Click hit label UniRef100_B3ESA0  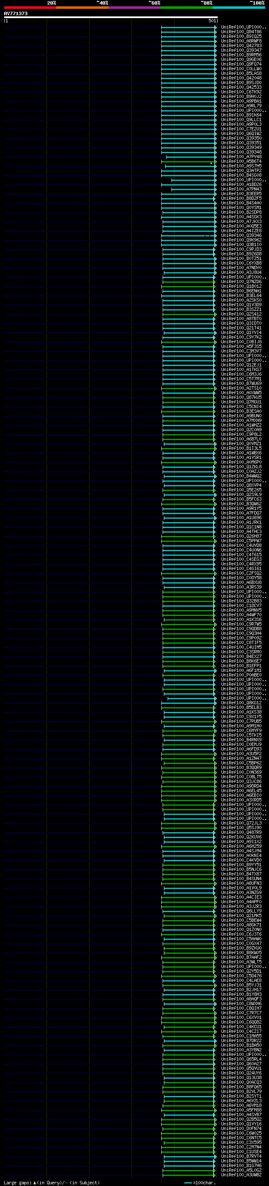241,411
